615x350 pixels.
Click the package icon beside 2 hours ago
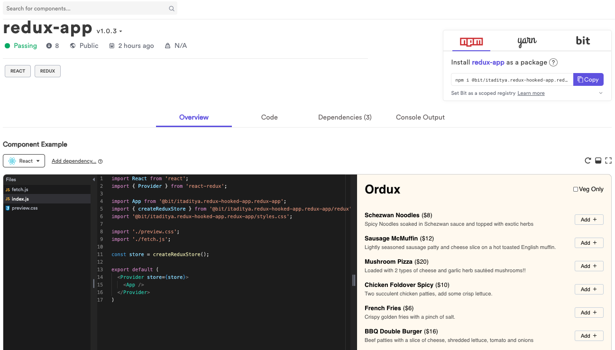point(111,45)
